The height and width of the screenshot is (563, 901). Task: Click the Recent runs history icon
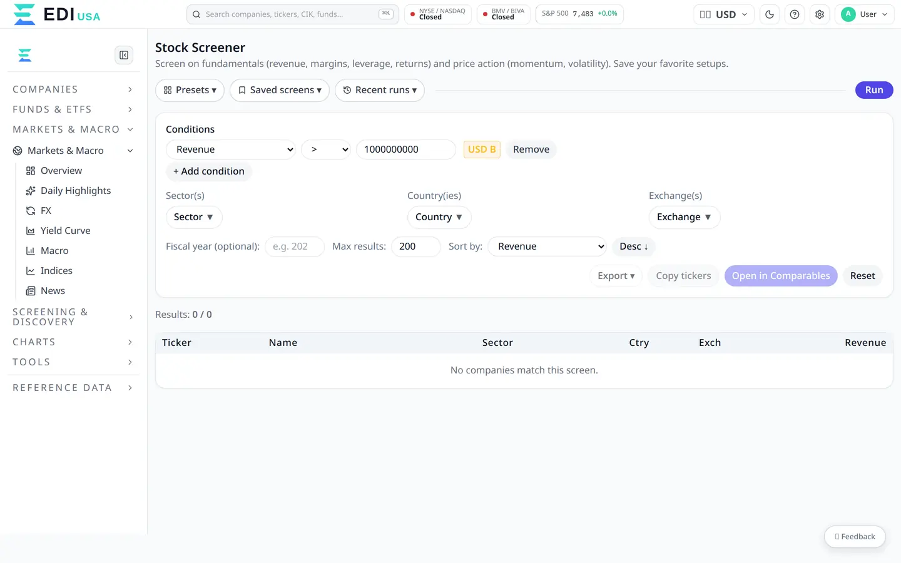[x=347, y=90]
